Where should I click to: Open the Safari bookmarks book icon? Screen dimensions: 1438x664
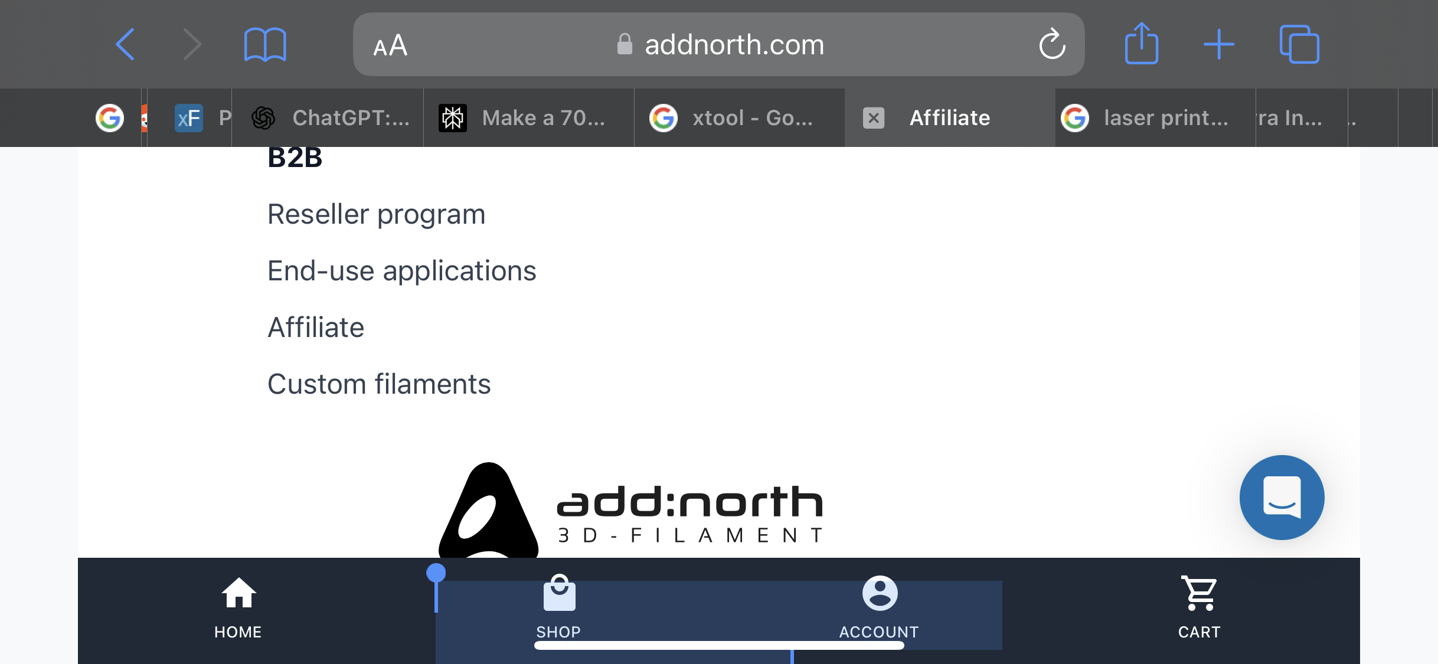(265, 44)
